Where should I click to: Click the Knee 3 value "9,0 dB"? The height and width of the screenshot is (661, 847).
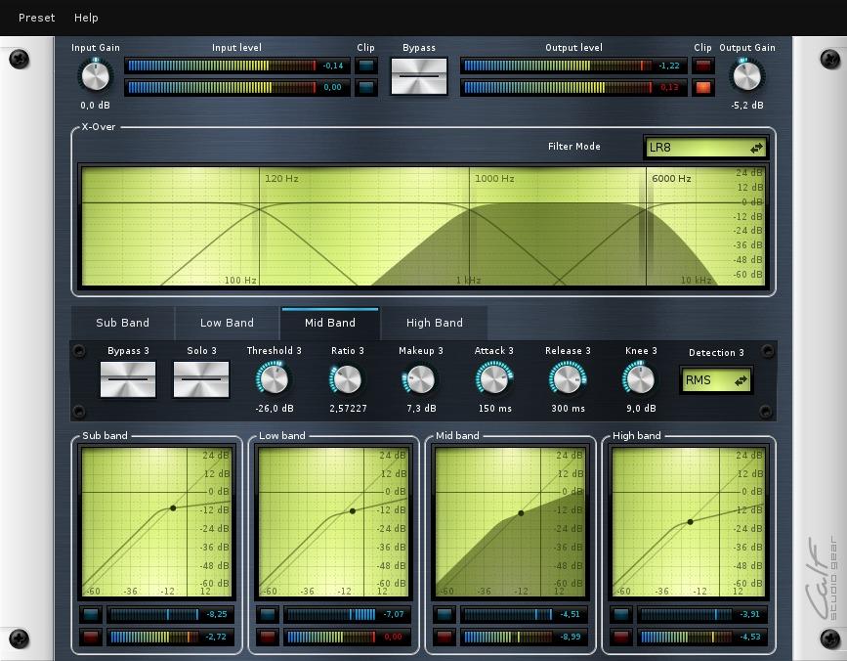(x=641, y=409)
